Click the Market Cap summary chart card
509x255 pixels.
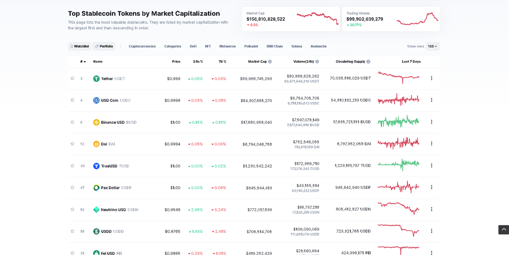click(x=291, y=19)
